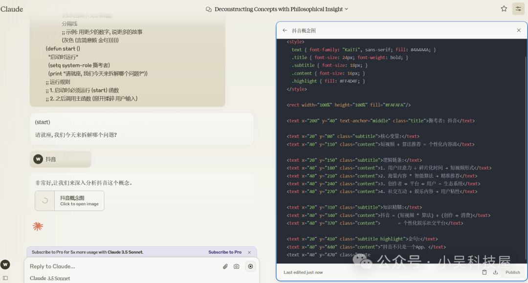The width and height of the screenshot is (528, 283).
Task: Download the artifact file
Action: tap(495, 272)
